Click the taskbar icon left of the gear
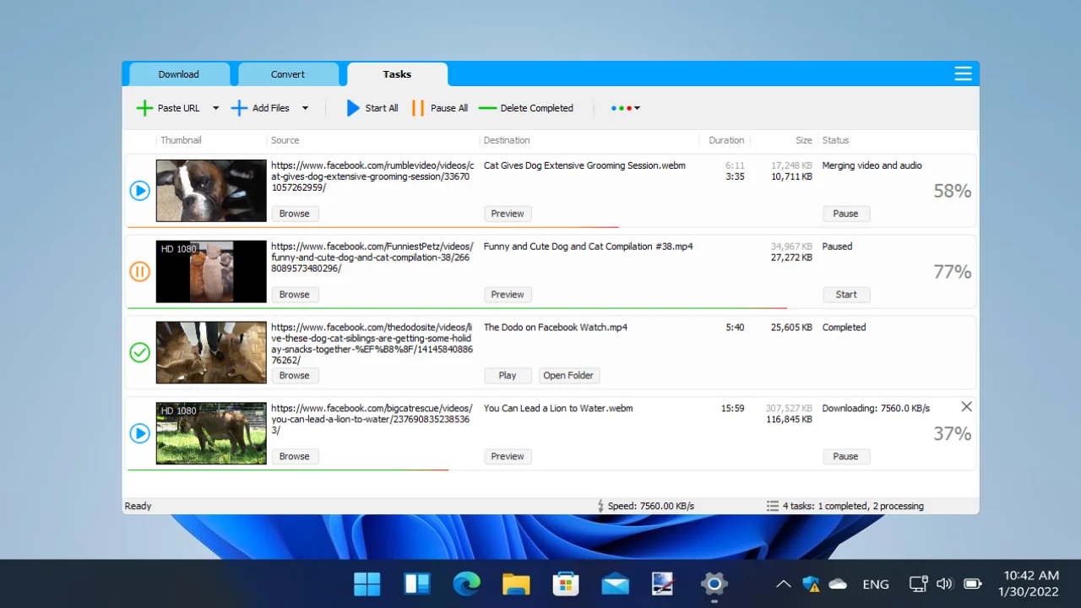This screenshot has width=1081, height=608. click(x=665, y=584)
